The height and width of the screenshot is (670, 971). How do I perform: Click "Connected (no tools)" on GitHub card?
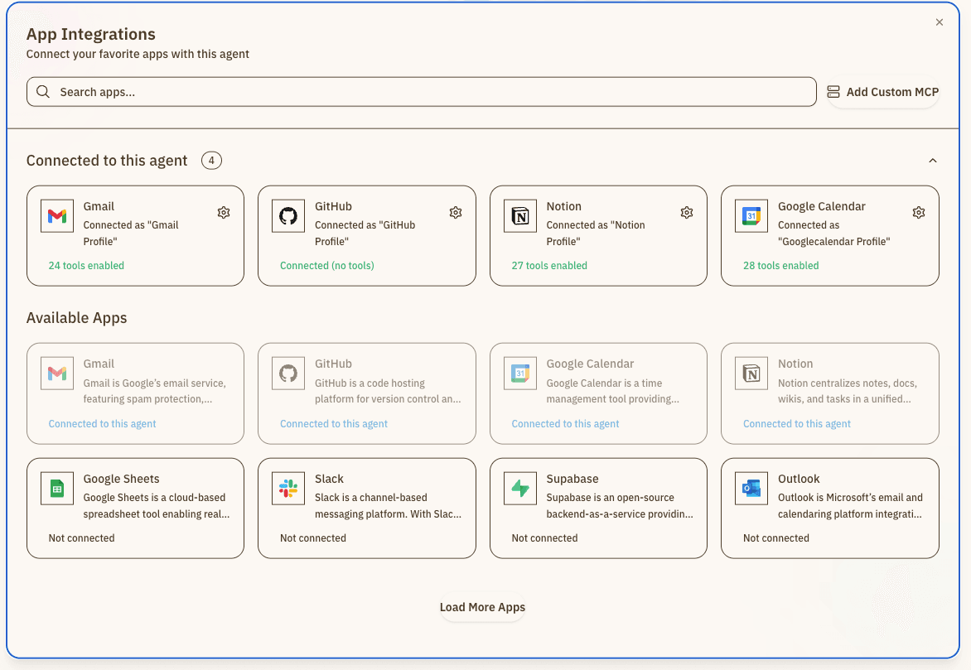point(327,266)
